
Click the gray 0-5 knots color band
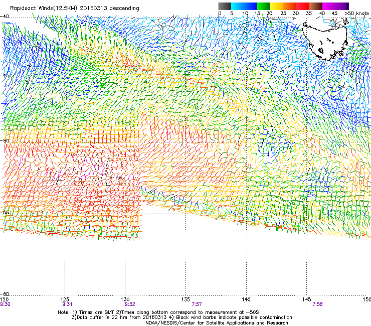coord(225,6)
